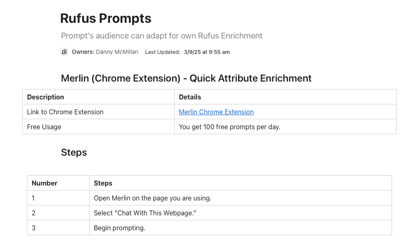
Task: Click the Steps column header in table
Action: coord(103,183)
